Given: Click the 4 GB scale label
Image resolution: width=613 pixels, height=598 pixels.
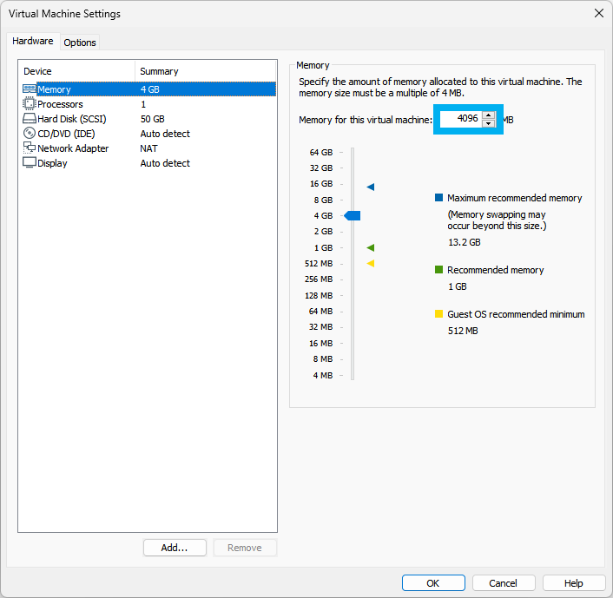Looking at the screenshot, I should click(323, 216).
